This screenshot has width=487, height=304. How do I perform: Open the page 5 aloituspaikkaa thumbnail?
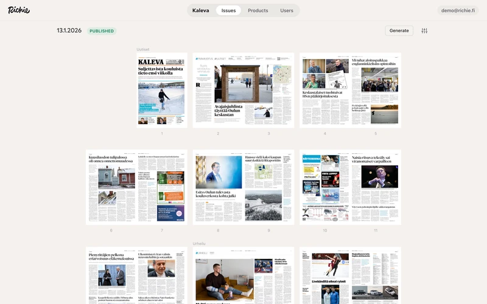click(376, 90)
